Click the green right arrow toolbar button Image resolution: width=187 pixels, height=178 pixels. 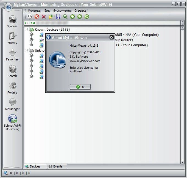(80, 17)
